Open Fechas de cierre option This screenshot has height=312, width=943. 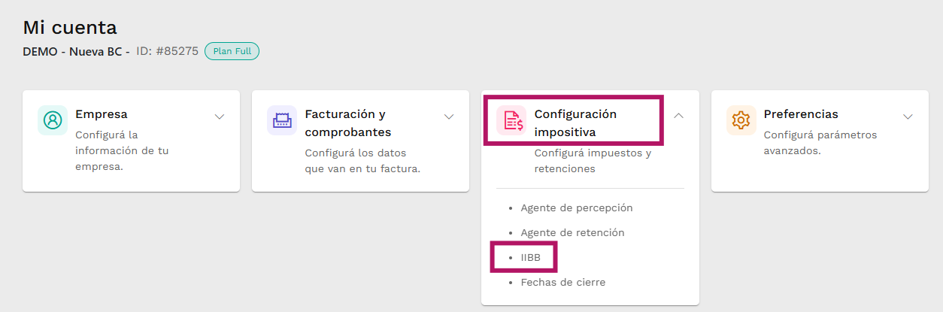(562, 282)
